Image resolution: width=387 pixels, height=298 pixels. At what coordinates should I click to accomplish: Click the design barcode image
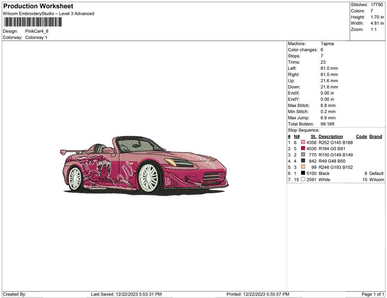(32, 22)
